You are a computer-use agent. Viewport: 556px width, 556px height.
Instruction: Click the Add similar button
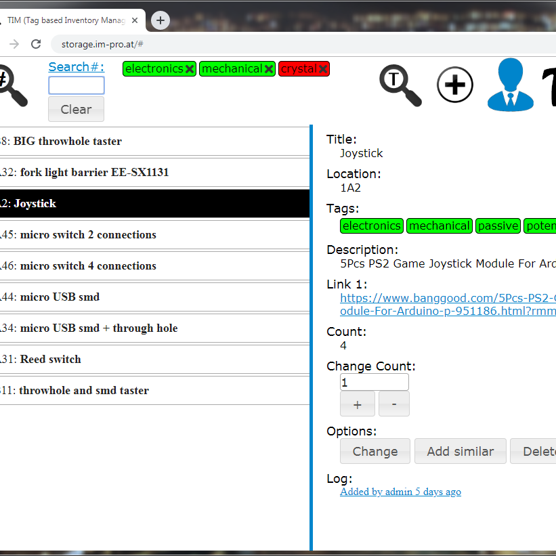click(461, 452)
